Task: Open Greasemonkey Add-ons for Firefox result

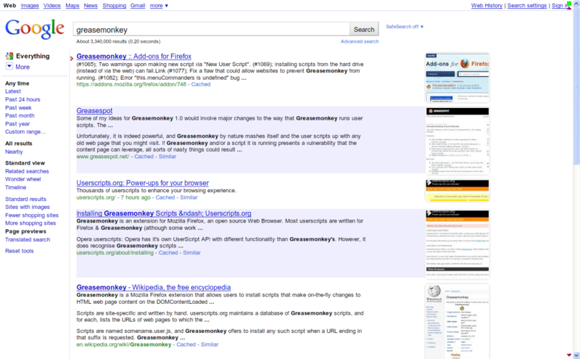Action: pos(134,57)
